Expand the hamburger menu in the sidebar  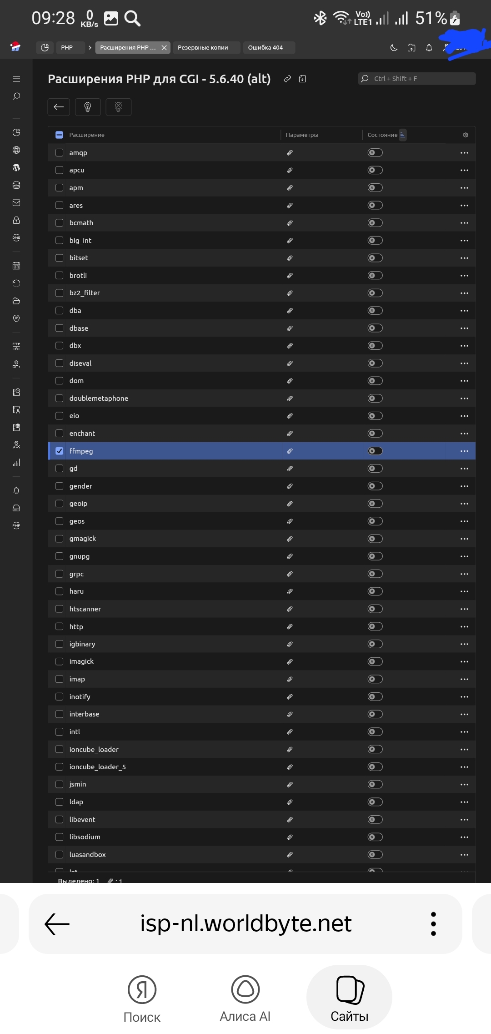pos(16,79)
